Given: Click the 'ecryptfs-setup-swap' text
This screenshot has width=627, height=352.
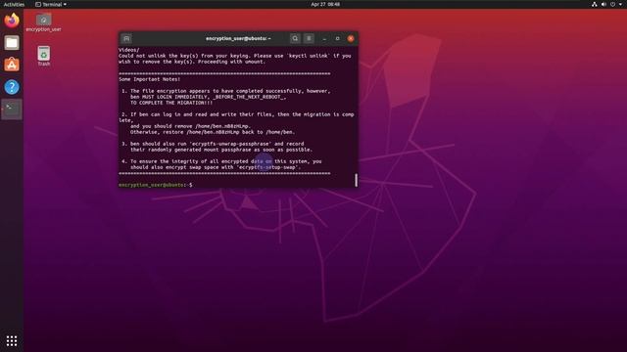Looking at the screenshot, I should tap(267, 167).
